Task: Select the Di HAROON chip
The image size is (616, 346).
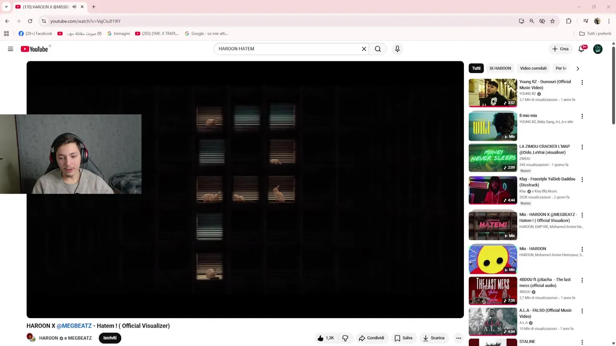Action: point(500,68)
